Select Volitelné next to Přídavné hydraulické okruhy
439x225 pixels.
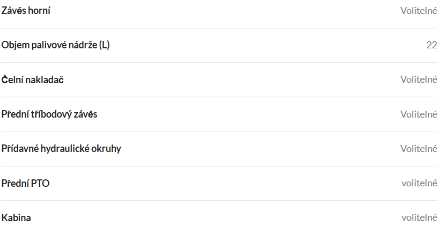[419, 149]
